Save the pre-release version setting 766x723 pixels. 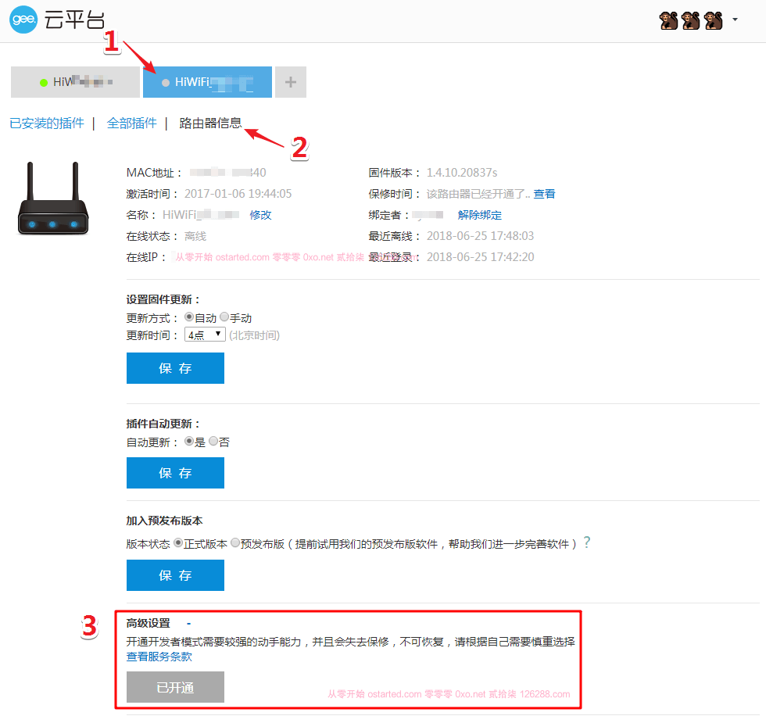175,575
